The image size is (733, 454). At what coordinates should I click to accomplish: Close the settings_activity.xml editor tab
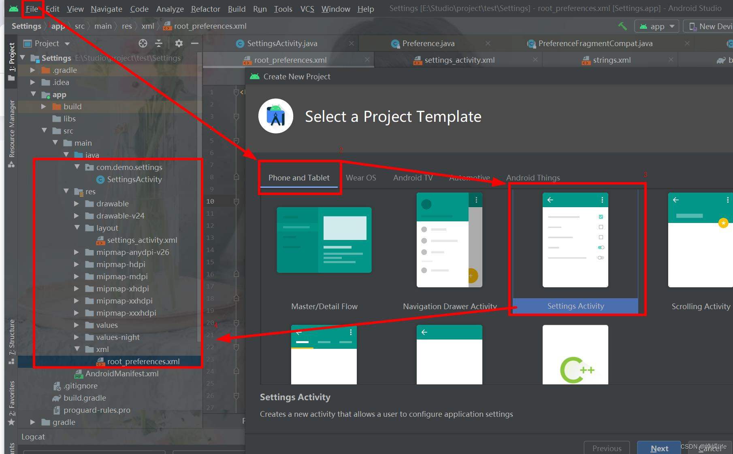[535, 60]
